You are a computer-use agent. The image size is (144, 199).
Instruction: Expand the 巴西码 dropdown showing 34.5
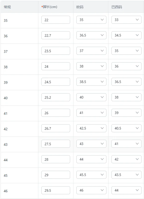(x=126, y=35)
